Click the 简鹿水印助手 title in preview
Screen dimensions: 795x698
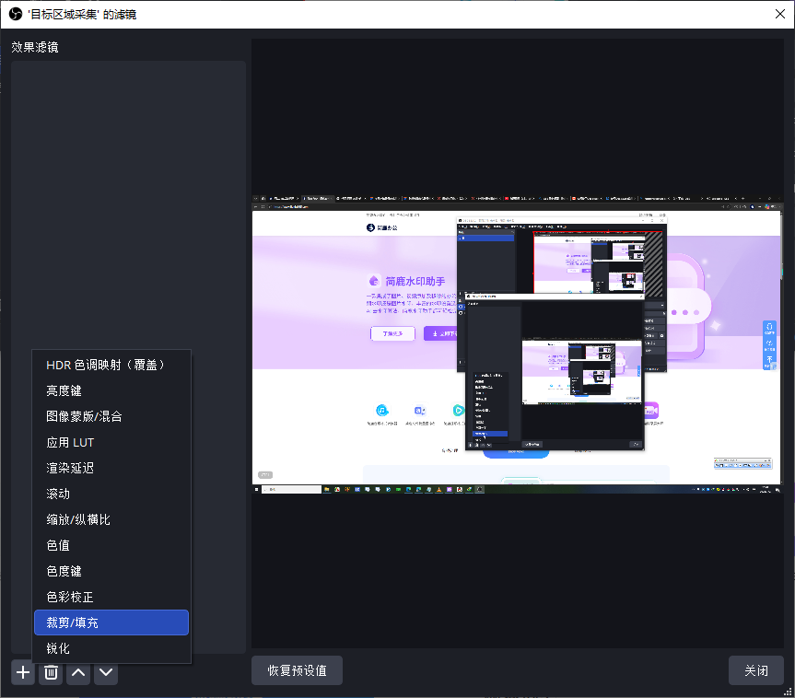415,282
